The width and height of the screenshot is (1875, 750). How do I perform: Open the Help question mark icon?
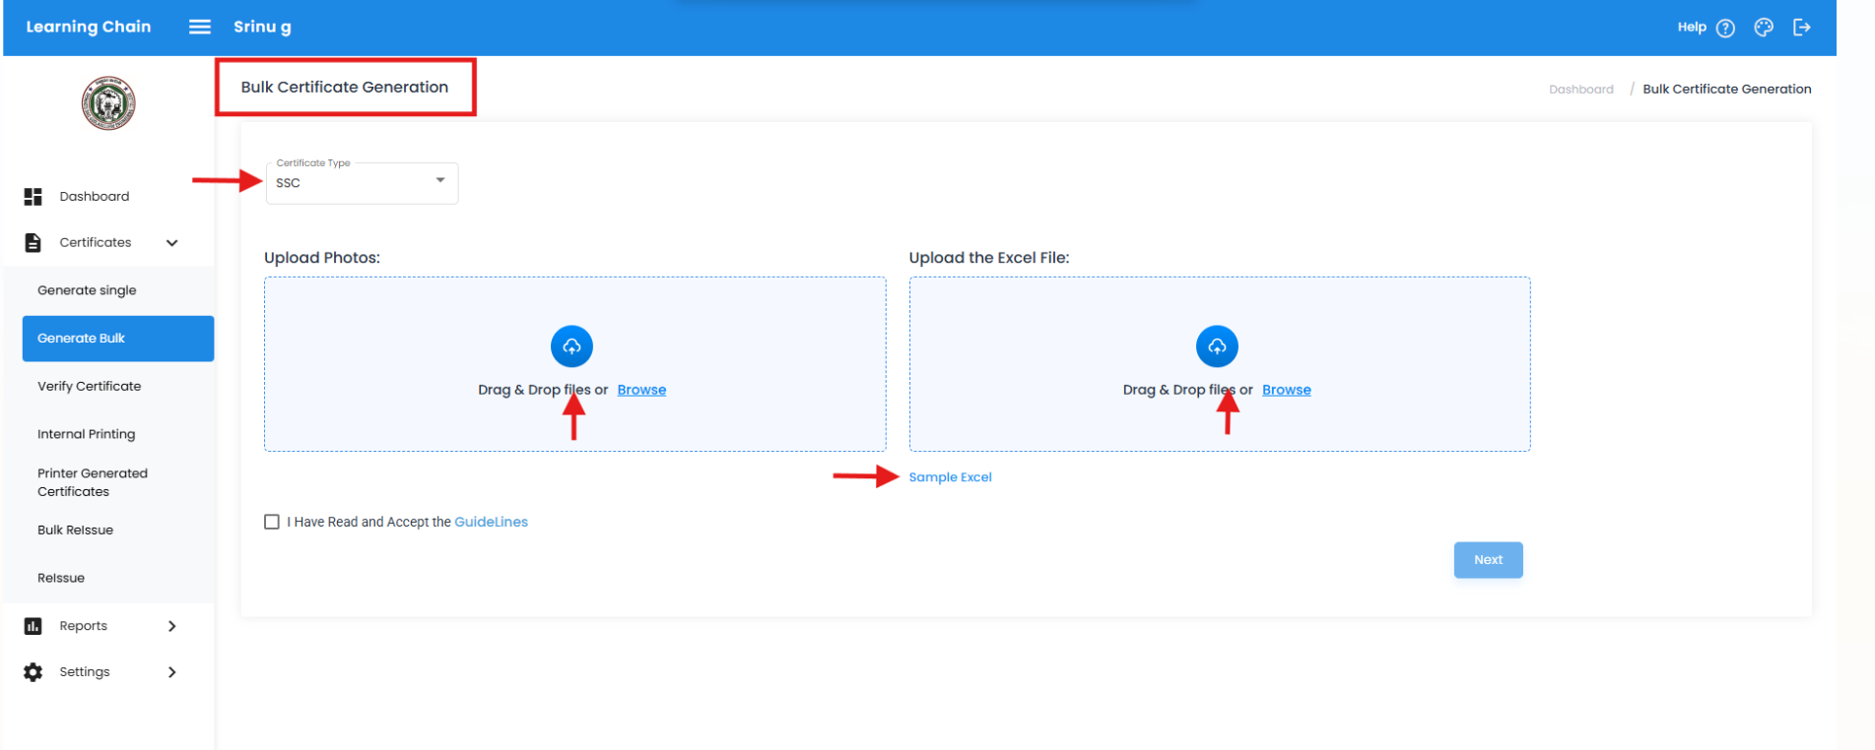(x=1725, y=28)
